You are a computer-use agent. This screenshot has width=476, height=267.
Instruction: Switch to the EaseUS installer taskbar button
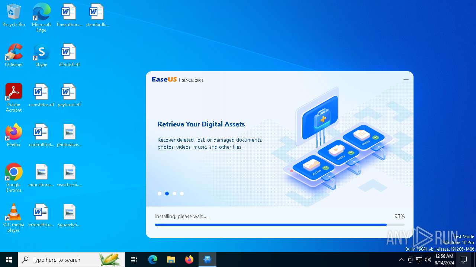coord(208,260)
